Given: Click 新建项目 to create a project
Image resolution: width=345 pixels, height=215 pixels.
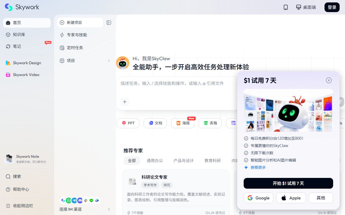Looking at the screenshot, I should (80, 23).
